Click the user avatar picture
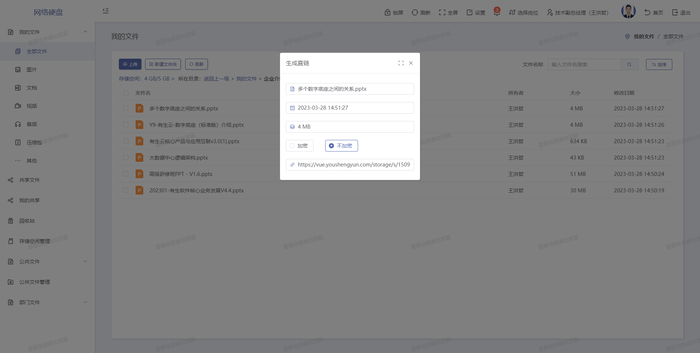Viewport: 700px width, 353px height. (628, 12)
